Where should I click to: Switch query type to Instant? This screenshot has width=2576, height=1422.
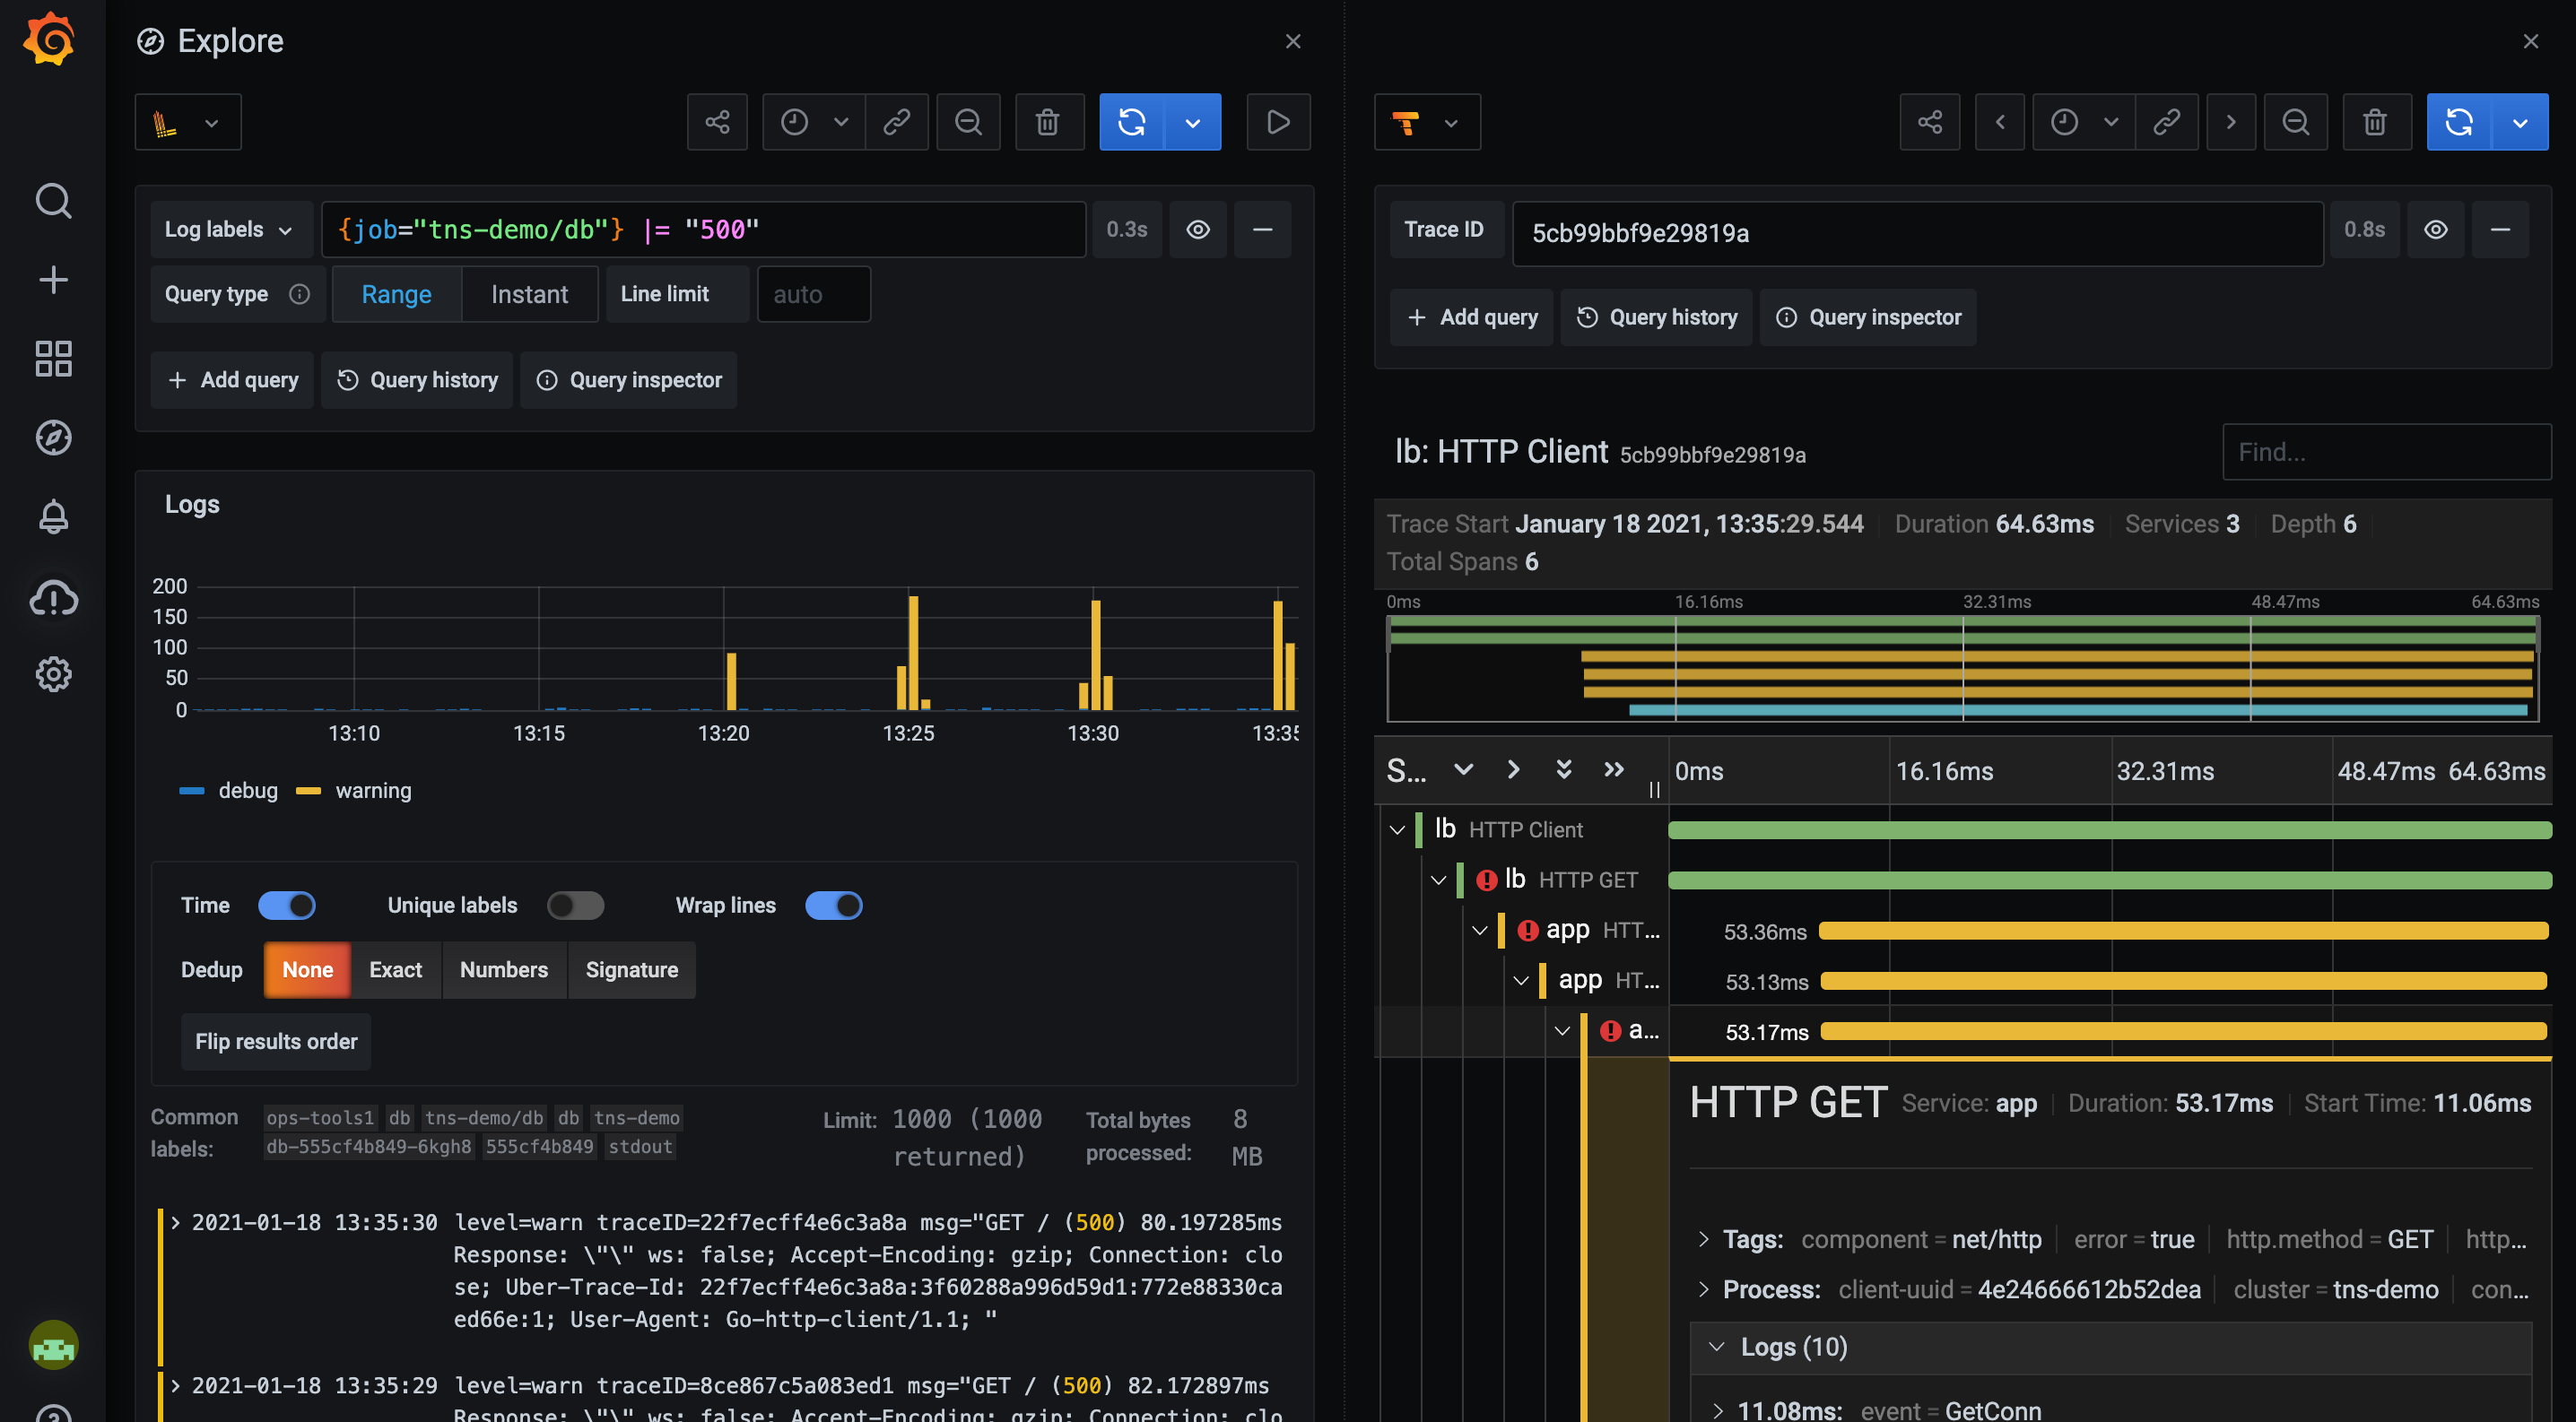(529, 294)
